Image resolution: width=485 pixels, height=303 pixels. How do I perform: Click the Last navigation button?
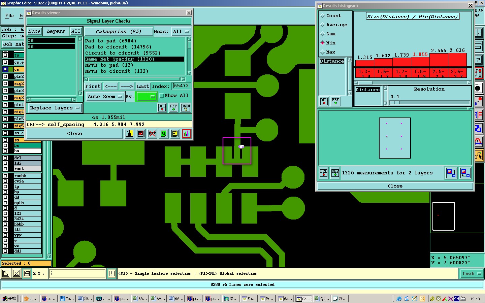point(143,87)
